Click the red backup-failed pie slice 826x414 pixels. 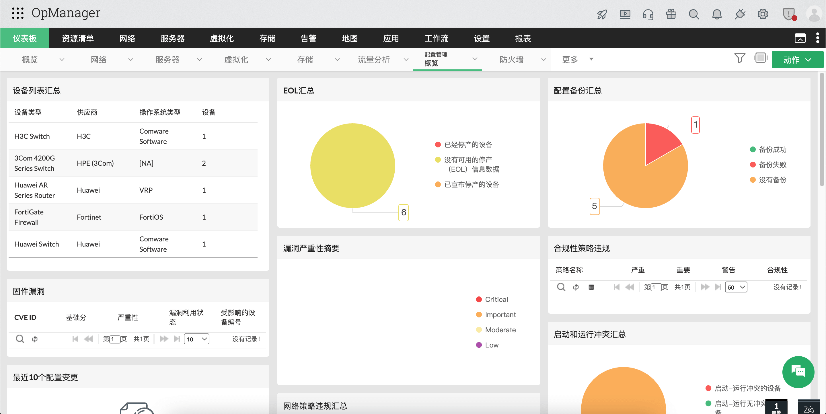[661, 142]
